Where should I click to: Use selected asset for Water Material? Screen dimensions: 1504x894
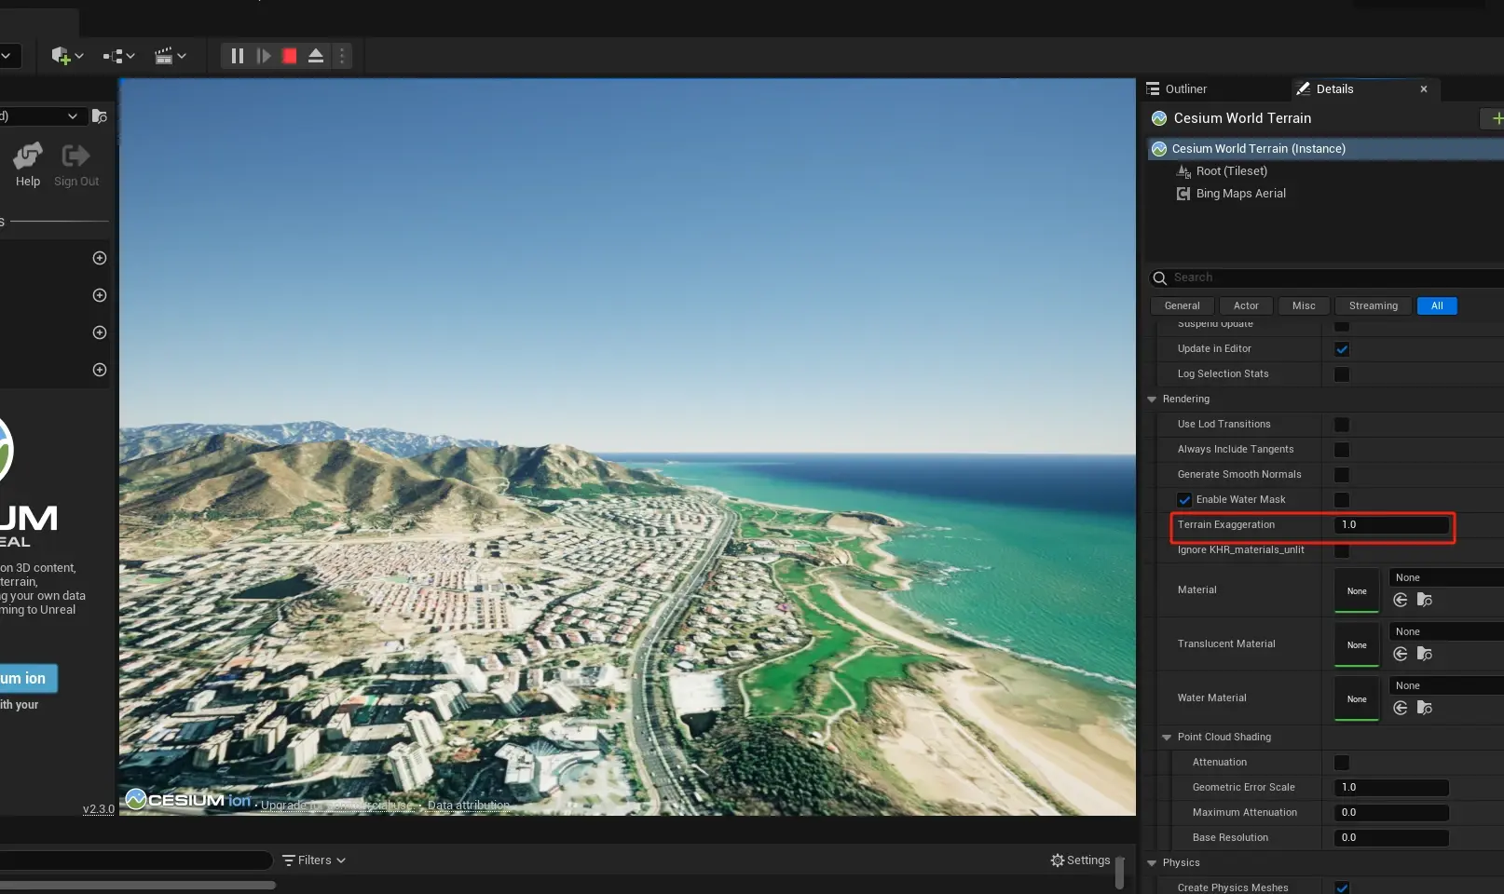1401,708
